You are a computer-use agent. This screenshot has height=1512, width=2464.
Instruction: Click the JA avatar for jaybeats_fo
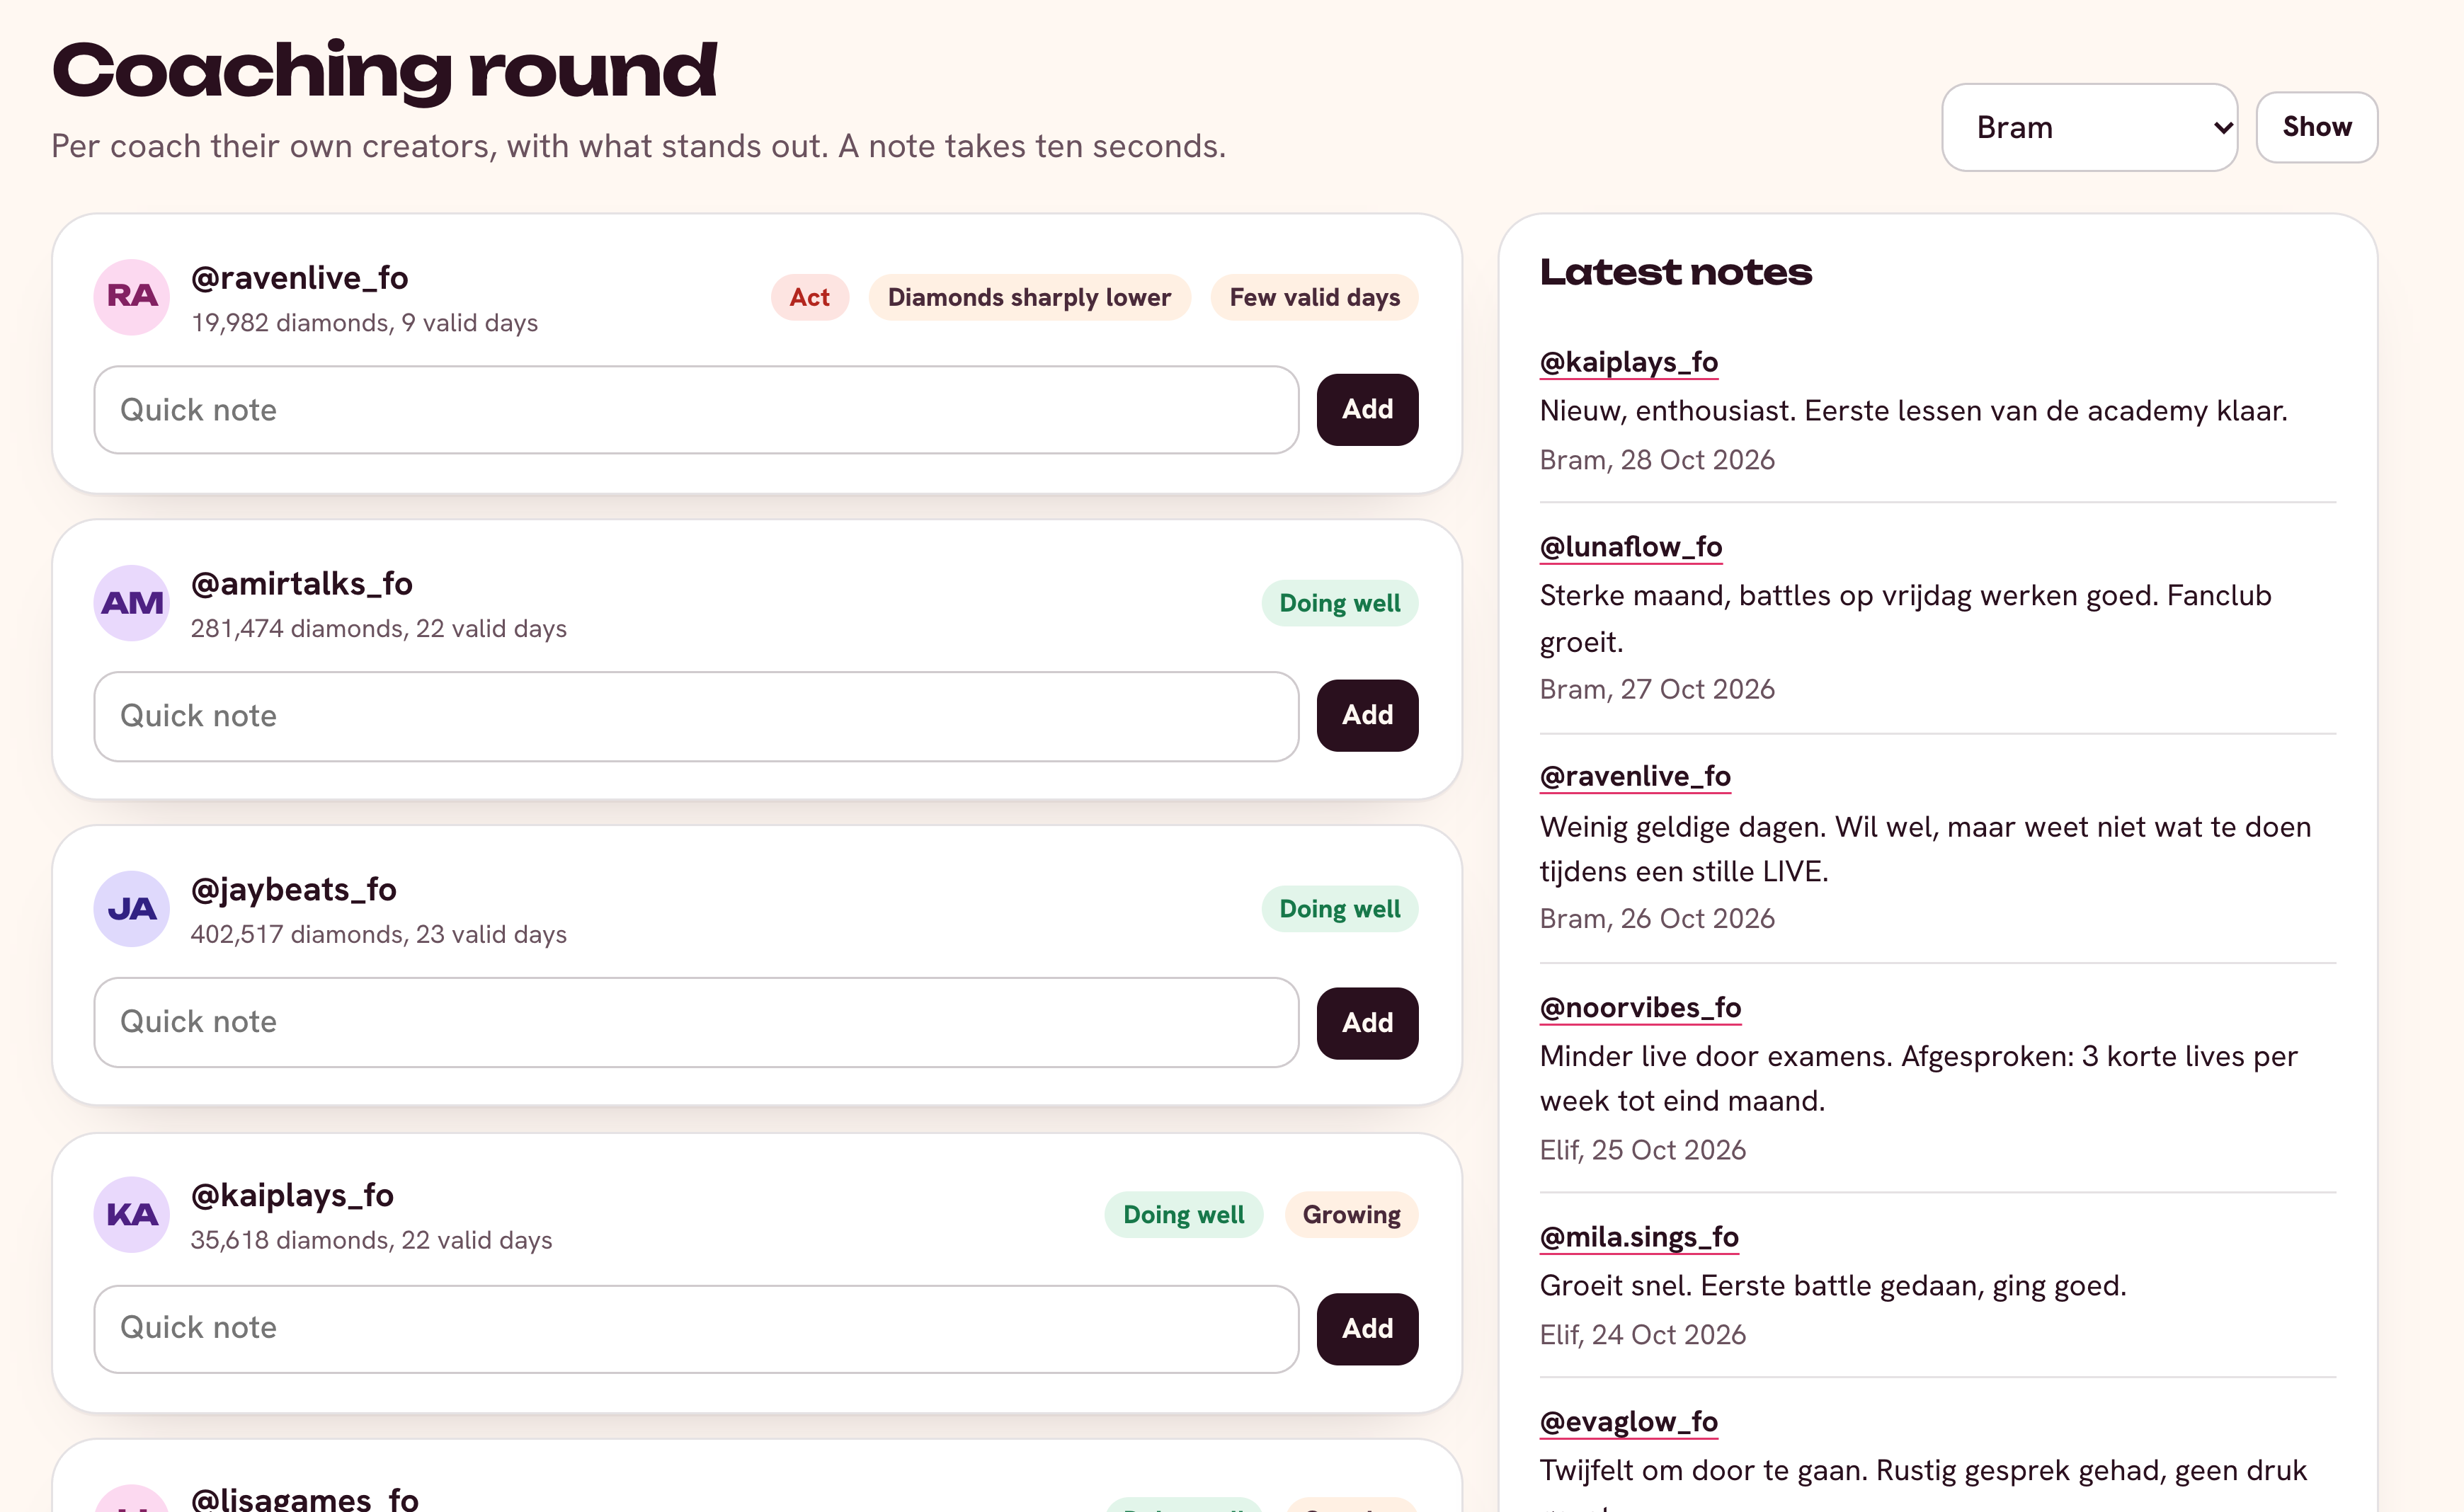[x=132, y=909]
